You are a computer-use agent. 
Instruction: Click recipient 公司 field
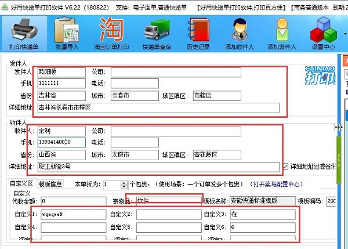click(x=176, y=131)
